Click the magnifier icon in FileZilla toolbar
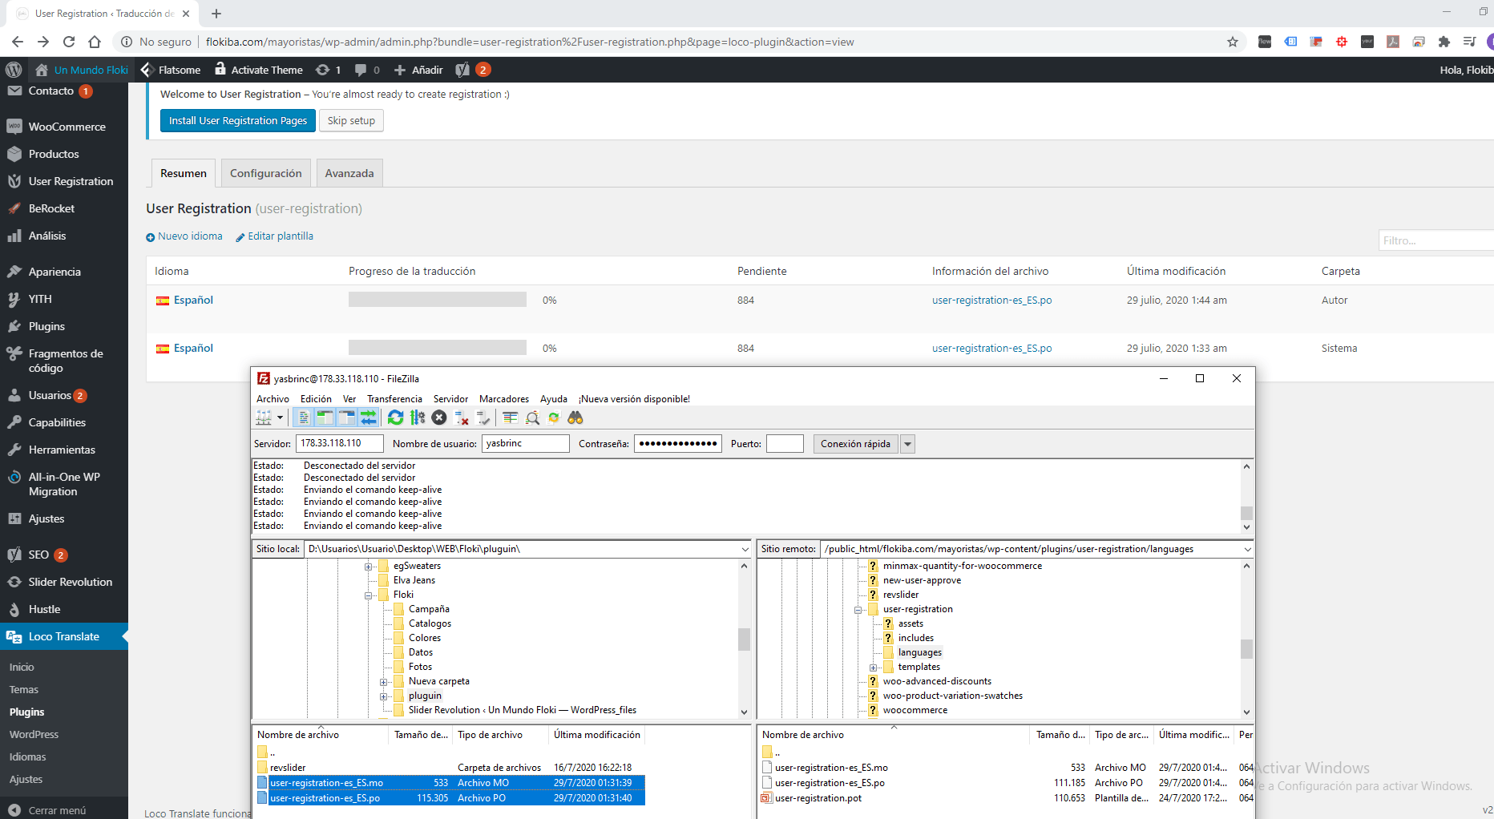This screenshot has width=1494, height=819. click(x=532, y=418)
